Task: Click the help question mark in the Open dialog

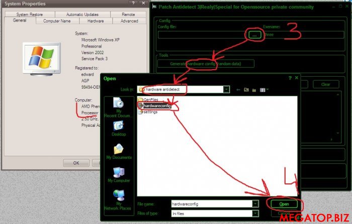Action: (x=290, y=78)
